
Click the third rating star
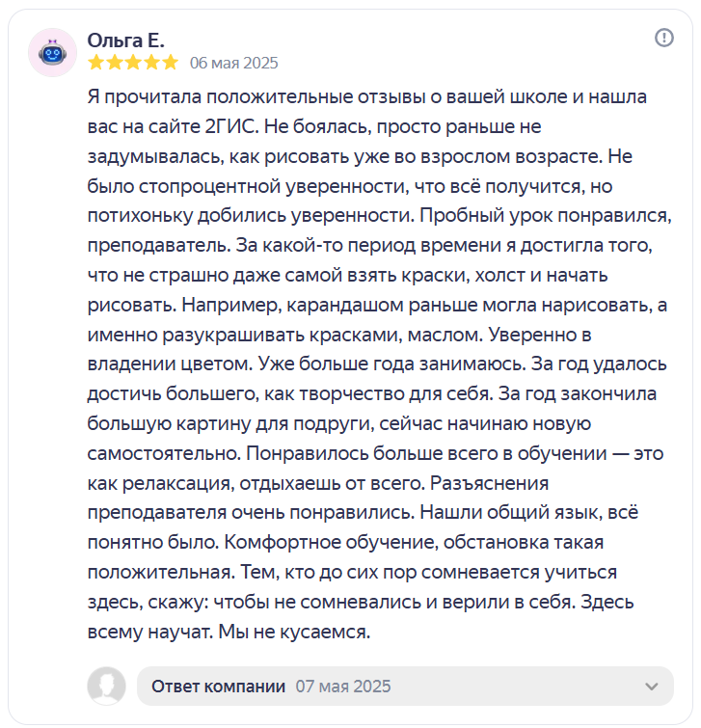click(133, 63)
